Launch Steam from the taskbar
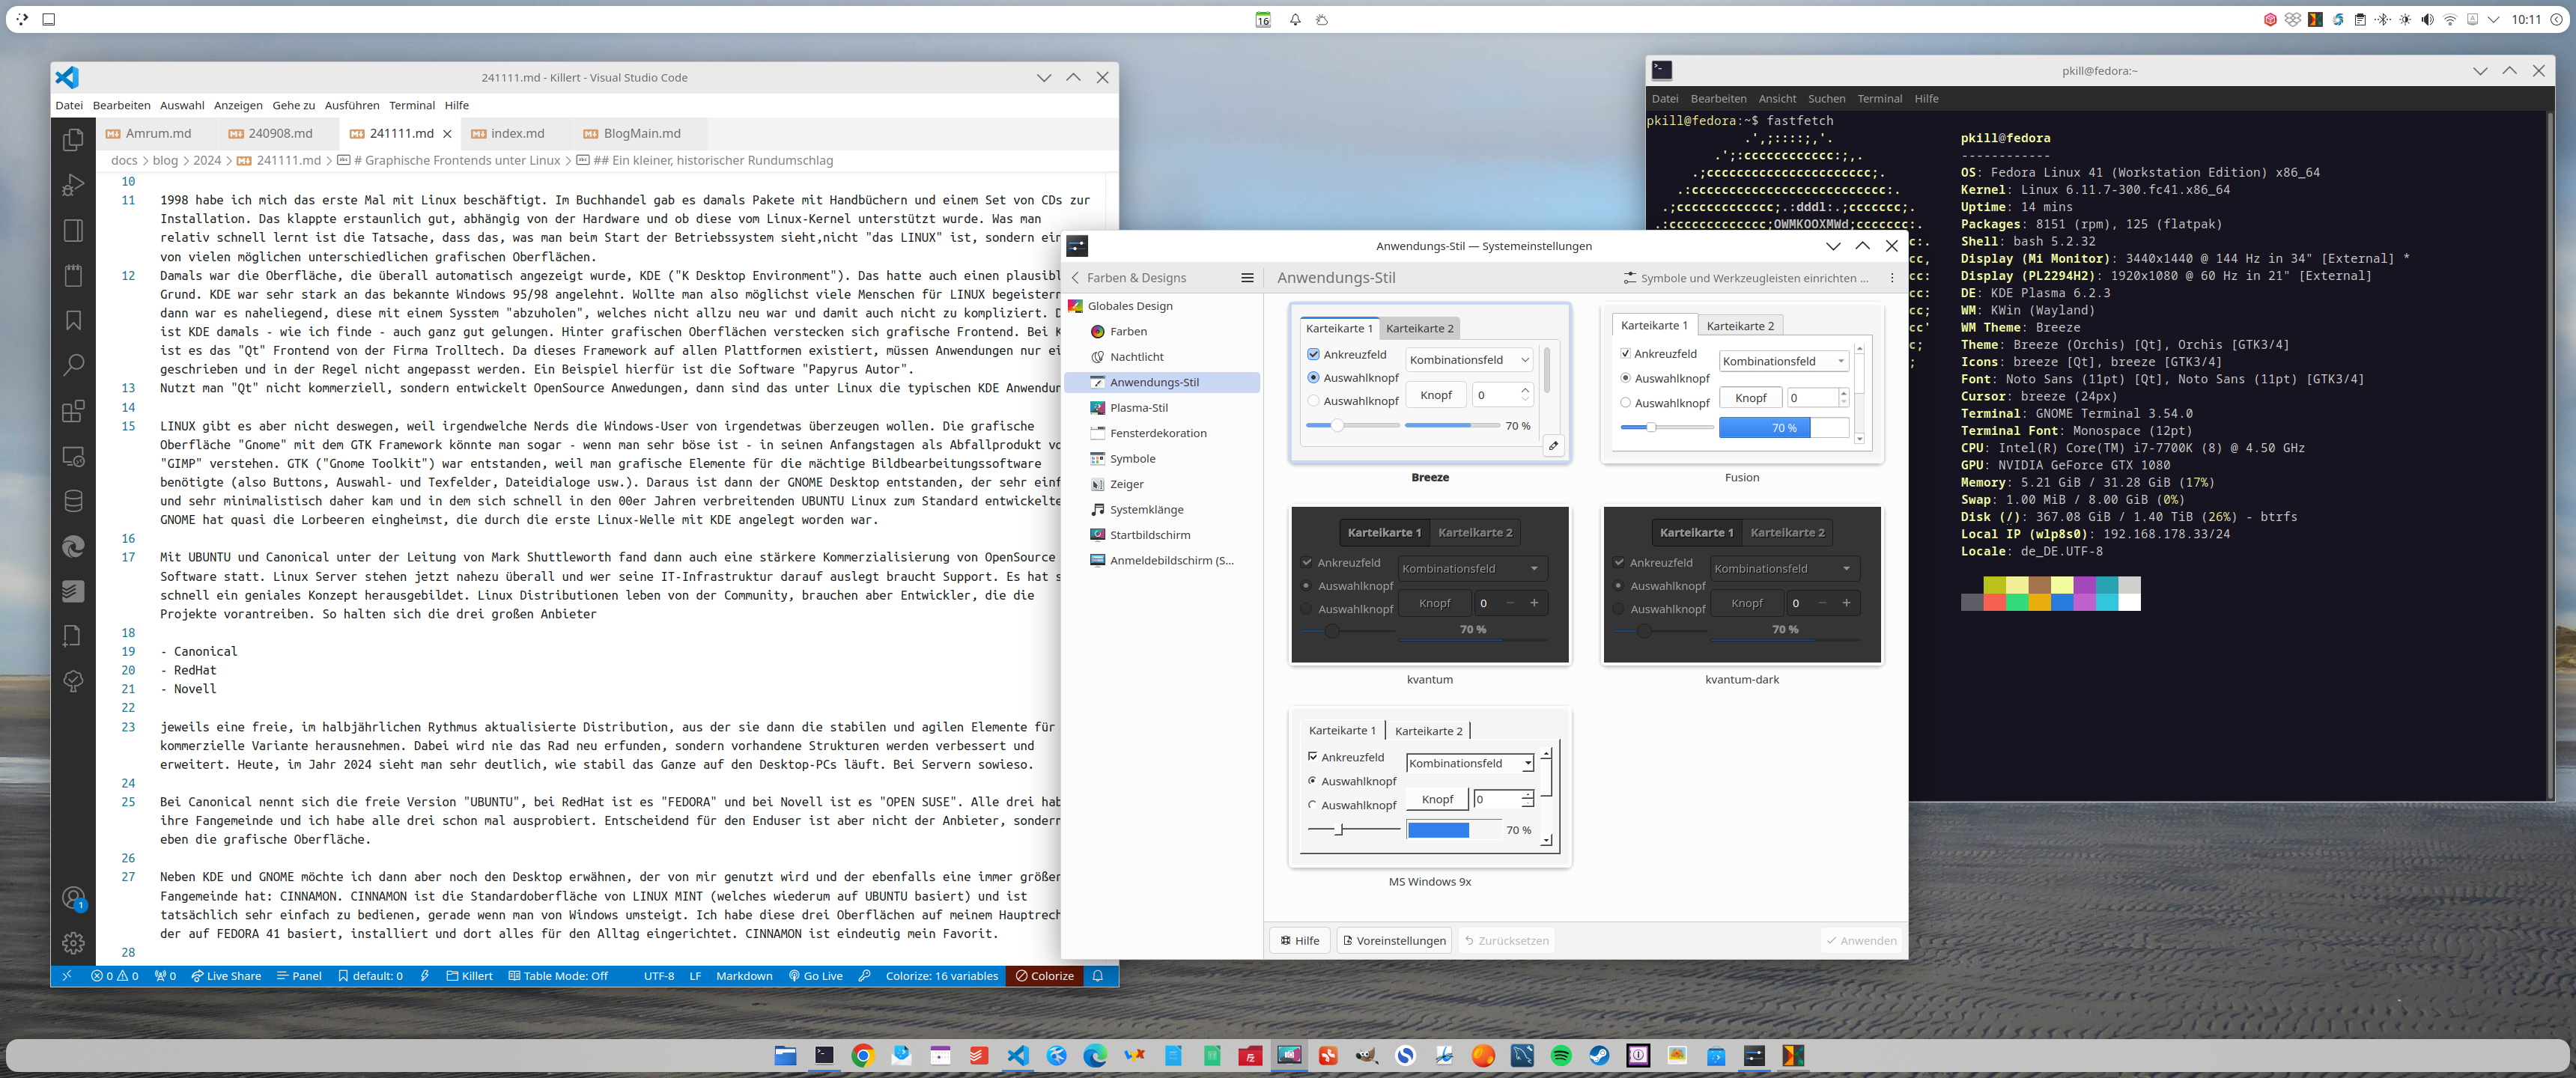 1599,1056
